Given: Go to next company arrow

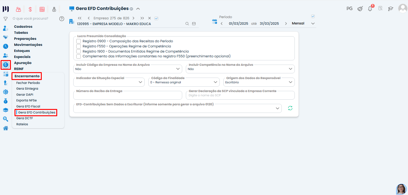Looking at the screenshot, I should [x=133, y=18].
